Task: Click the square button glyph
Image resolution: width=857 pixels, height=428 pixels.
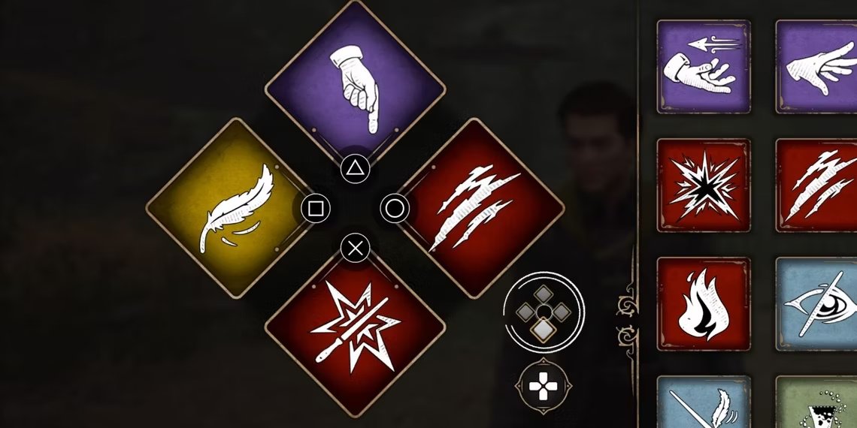Action: (316, 208)
